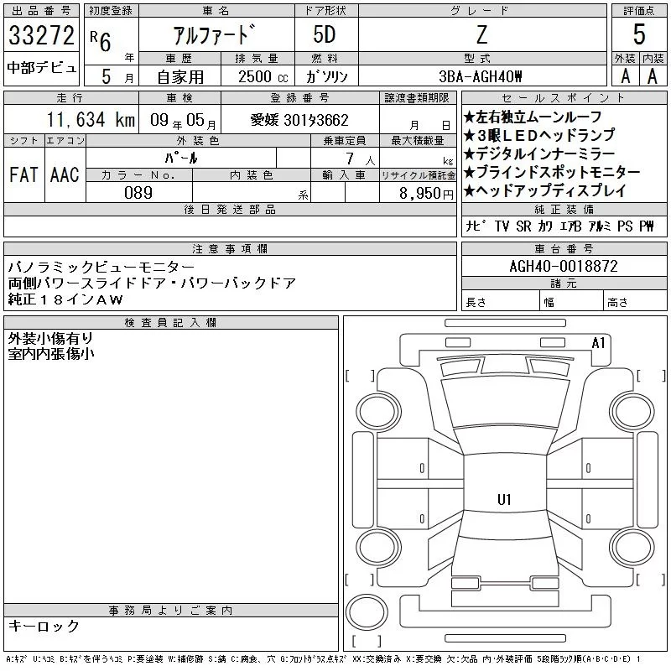
Task: Select the TV equipment entry
Action: pos(502,226)
